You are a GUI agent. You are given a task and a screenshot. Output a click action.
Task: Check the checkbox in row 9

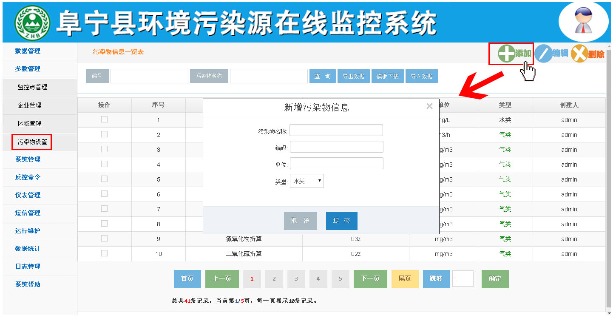(x=104, y=239)
